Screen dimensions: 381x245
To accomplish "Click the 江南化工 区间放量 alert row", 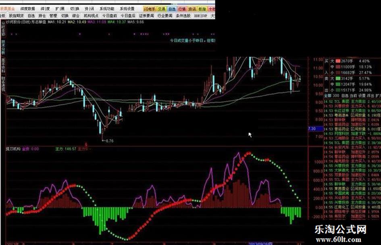I will point(353,207).
